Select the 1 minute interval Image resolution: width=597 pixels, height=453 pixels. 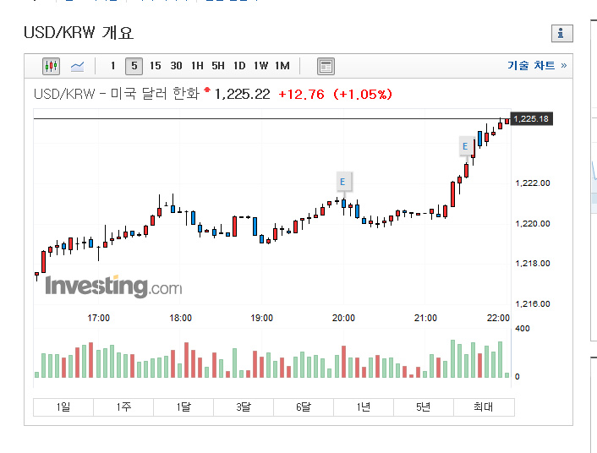(112, 66)
